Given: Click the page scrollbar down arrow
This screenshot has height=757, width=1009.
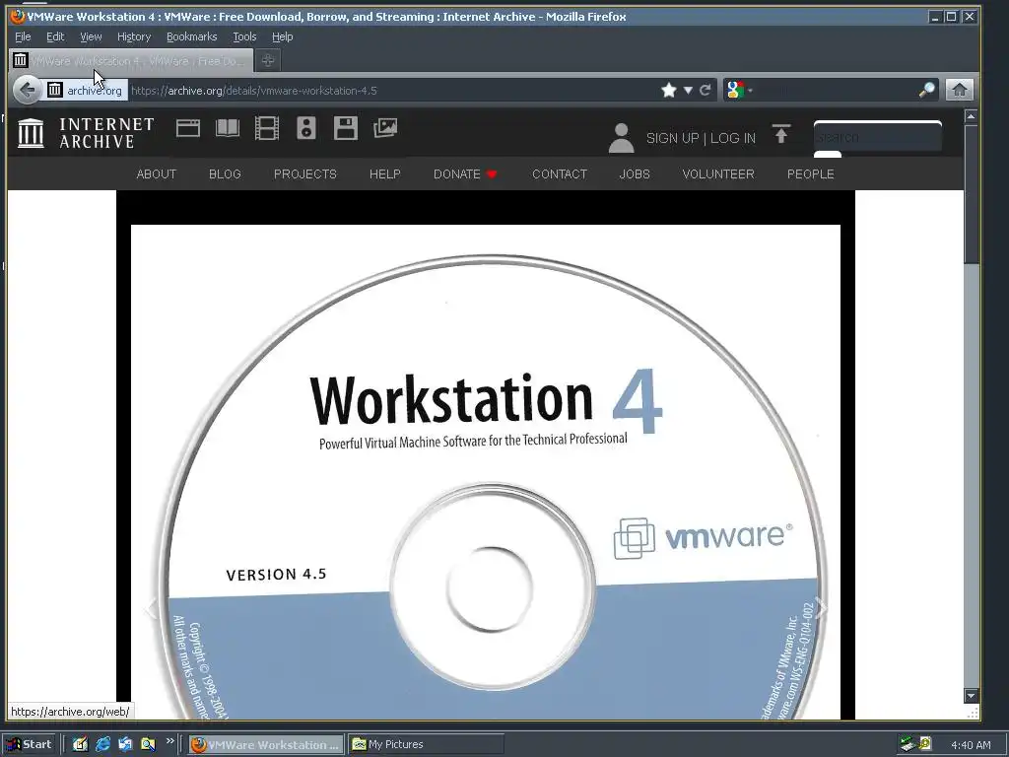Looking at the screenshot, I should pyautogui.click(x=971, y=695).
